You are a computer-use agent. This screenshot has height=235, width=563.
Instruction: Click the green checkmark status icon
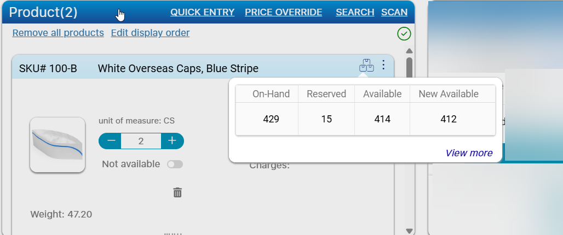[x=404, y=34]
